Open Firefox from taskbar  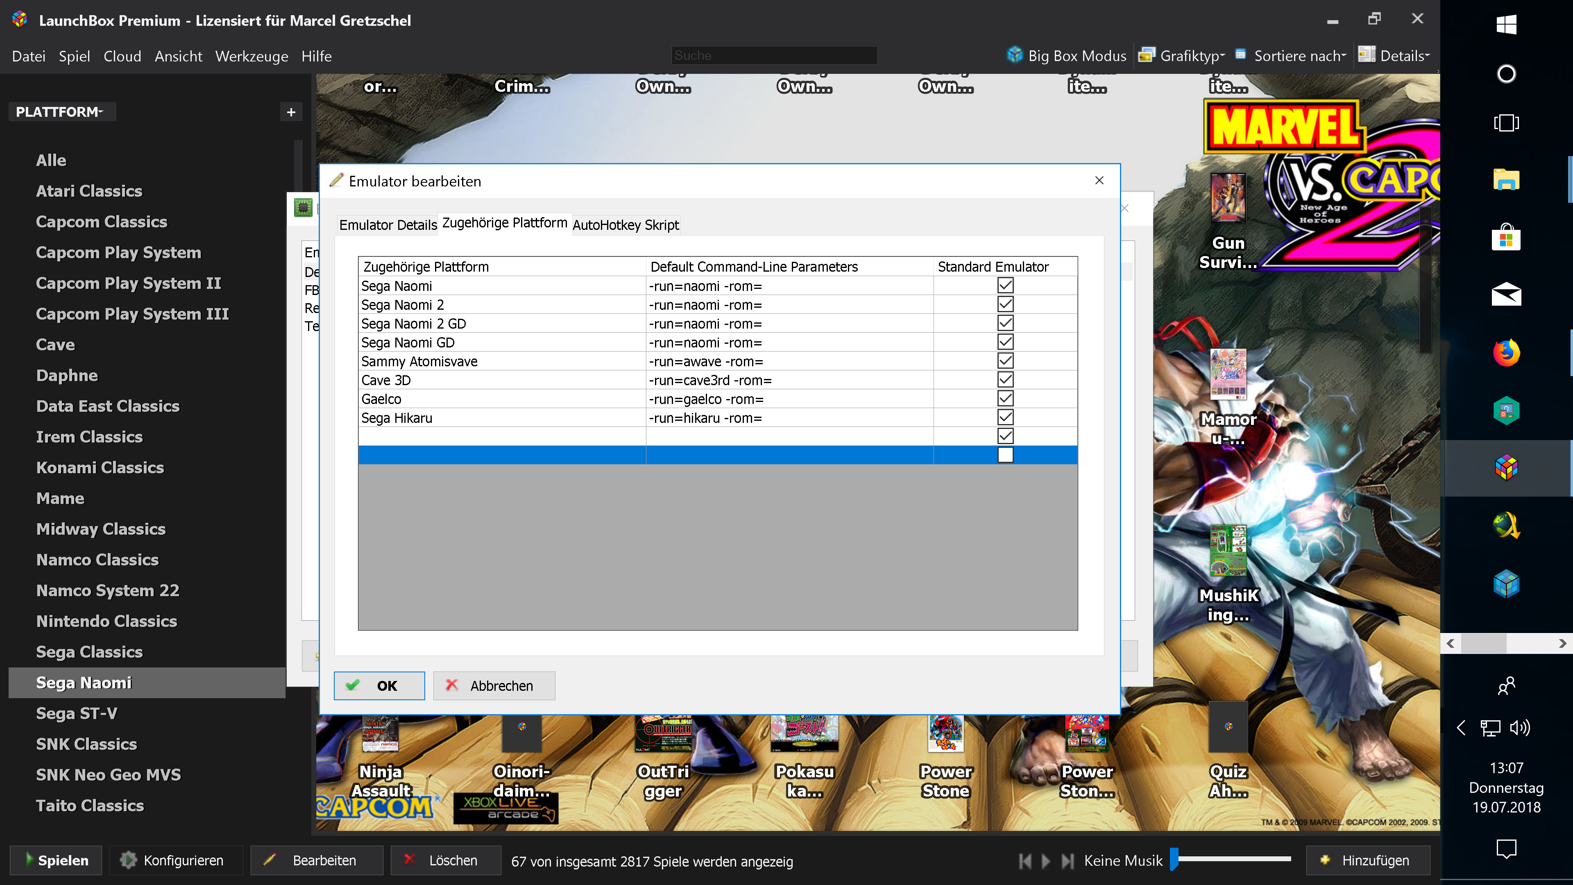[1506, 352]
